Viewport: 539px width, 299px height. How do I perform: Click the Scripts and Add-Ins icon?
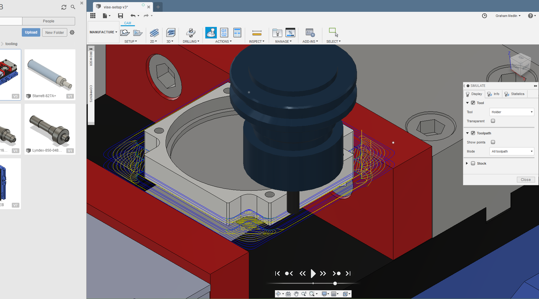(310, 33)
